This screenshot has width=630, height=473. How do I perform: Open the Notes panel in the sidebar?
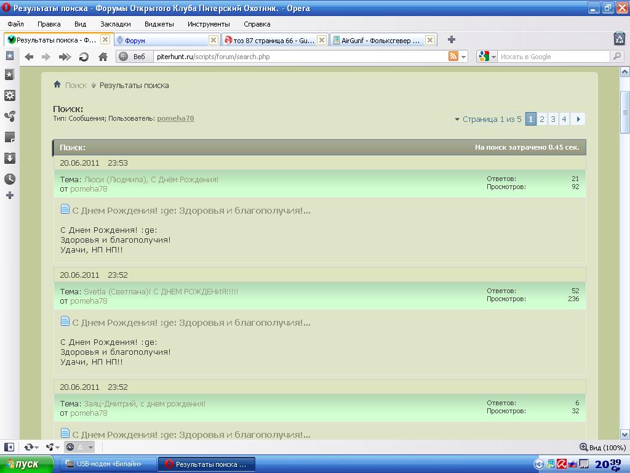[9, 137]
